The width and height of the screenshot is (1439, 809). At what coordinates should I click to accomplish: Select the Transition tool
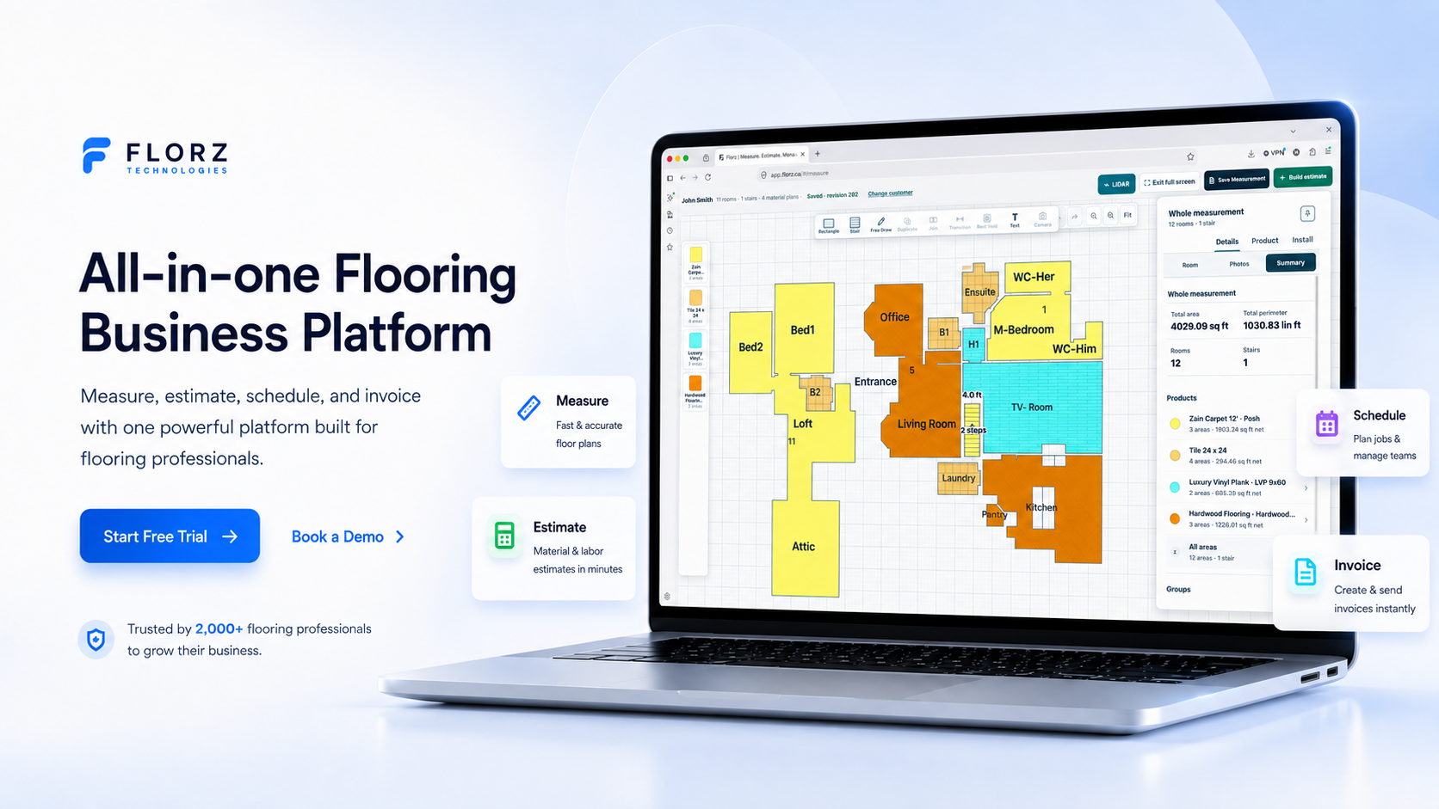pyautogui.click(x=960, y=222)
